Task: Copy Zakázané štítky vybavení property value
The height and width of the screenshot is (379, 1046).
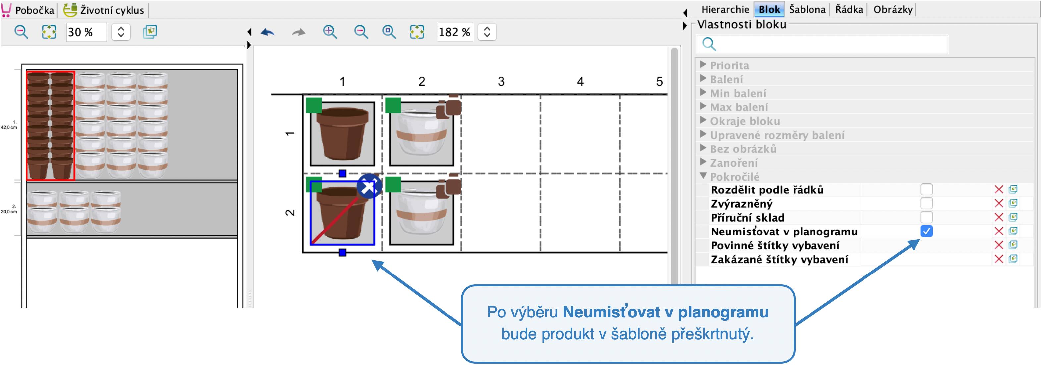Action: point(1013,259)
